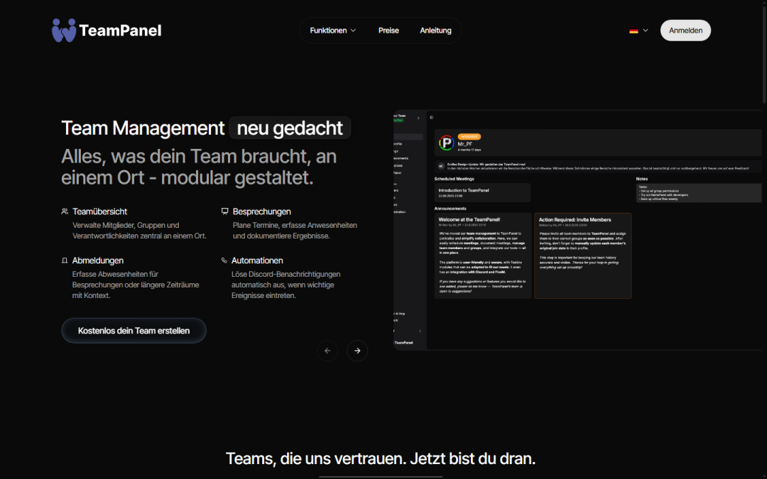Go to previous carousel slide
The height and width of the screenshot is (479, 767).
tap(327, 351)
